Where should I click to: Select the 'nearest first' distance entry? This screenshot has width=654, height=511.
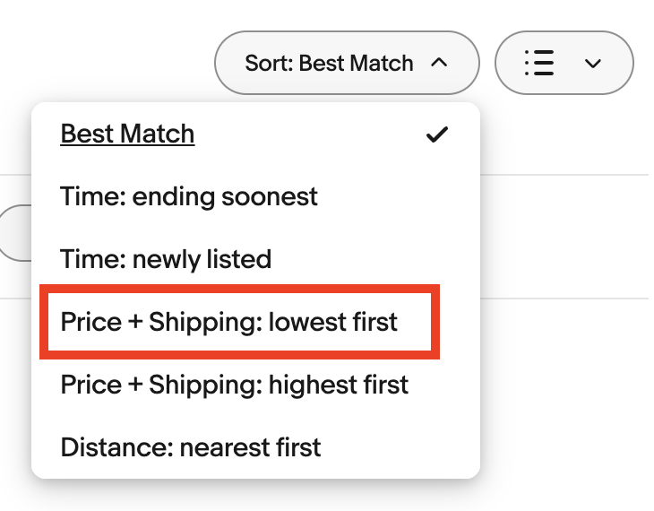[x=191, y=447]
